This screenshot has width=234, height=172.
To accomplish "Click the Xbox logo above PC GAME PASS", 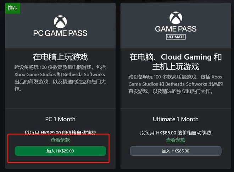I will (x=60, y=22).
